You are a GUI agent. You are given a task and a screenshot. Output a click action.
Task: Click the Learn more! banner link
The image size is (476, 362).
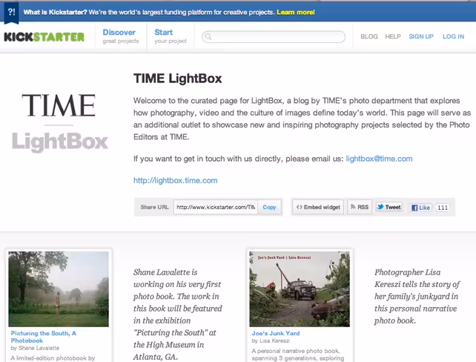click(x=296, y=13)
